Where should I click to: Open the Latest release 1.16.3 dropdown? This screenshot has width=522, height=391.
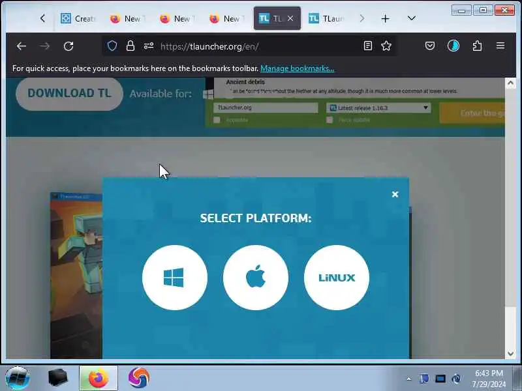[x=378, y=108]
